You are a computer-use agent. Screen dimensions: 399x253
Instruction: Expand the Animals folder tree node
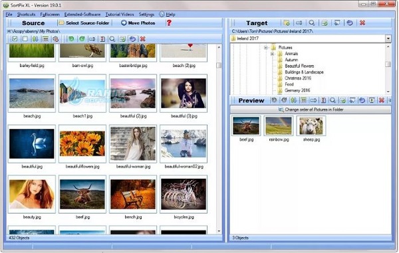272,54
